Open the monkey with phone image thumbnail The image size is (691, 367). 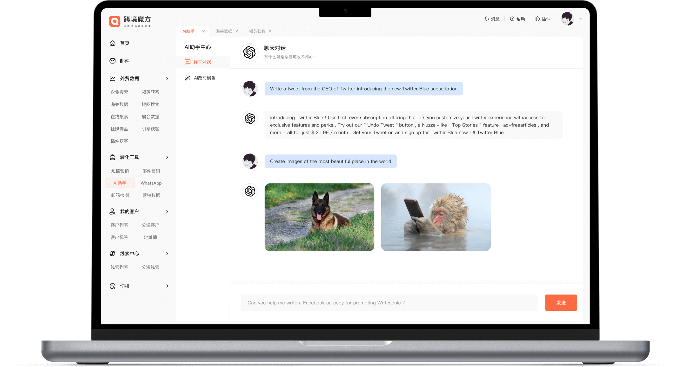tap(436, 217)
